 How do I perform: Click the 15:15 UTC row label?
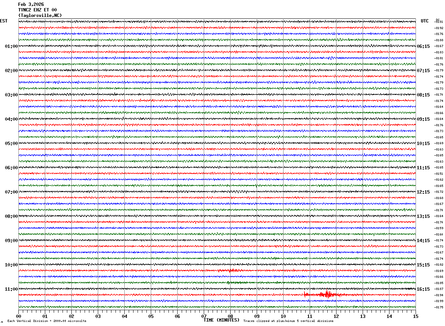(x=423, y=265)
